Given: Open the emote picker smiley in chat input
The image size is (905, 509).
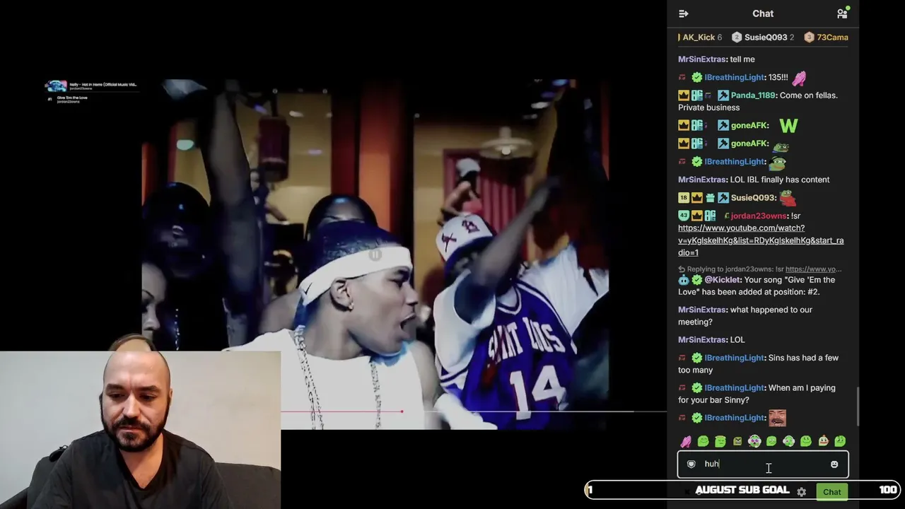Looking at the screenshot, I should 834,464.
